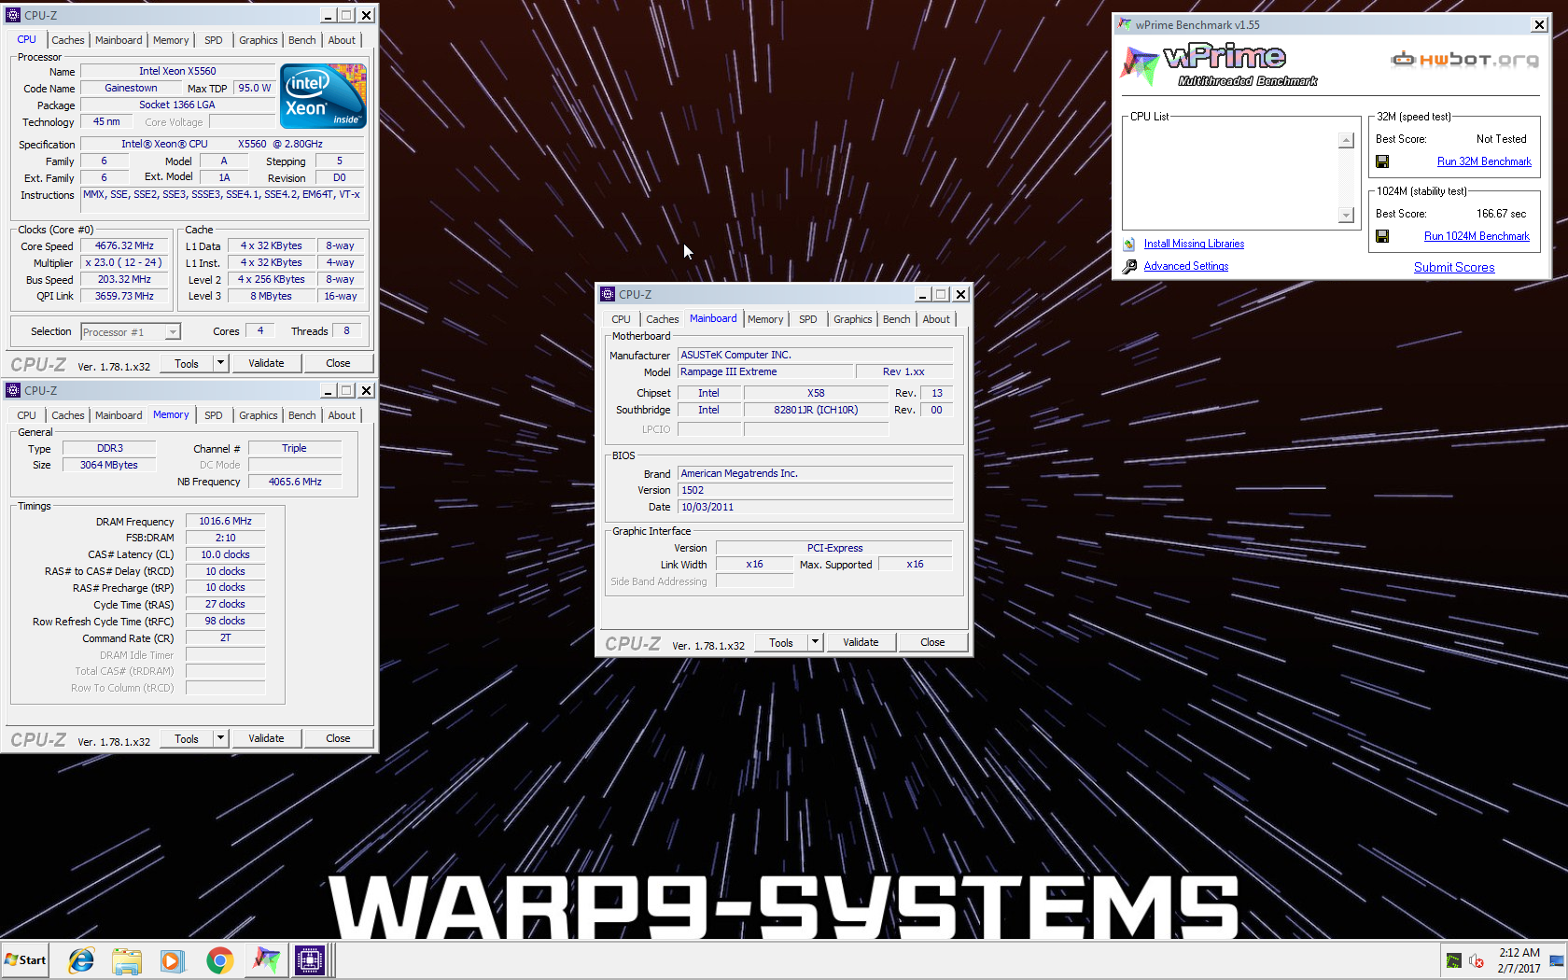Click the Start button
The height and width of the screenshot is (980, 1568).
click(25, 959)
